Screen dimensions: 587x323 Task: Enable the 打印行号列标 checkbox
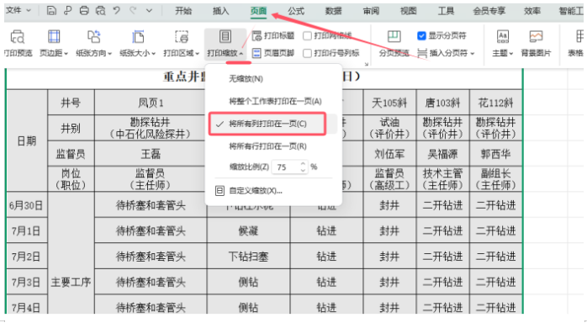tap(307, 53)
